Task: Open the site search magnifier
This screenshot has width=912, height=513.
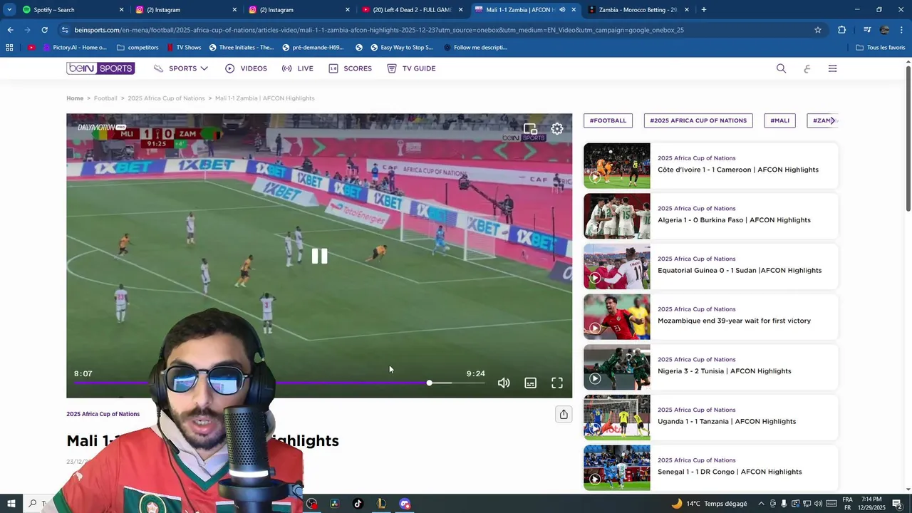Action: [x=781, y=68]
